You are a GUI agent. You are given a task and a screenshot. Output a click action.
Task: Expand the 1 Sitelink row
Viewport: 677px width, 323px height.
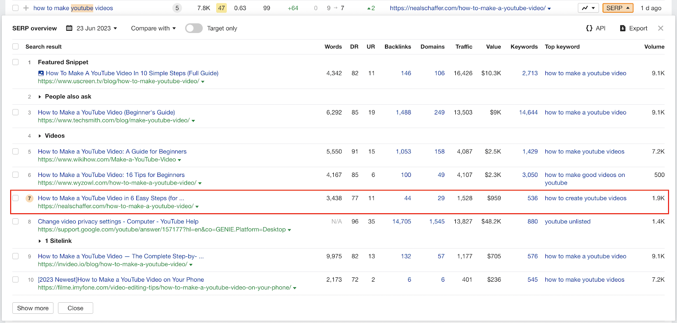(40, 241)
